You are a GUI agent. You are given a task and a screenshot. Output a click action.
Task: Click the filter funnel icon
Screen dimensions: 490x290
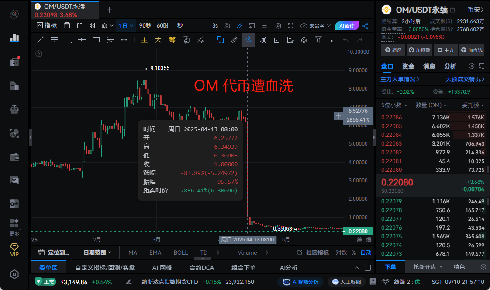point(318,40)
